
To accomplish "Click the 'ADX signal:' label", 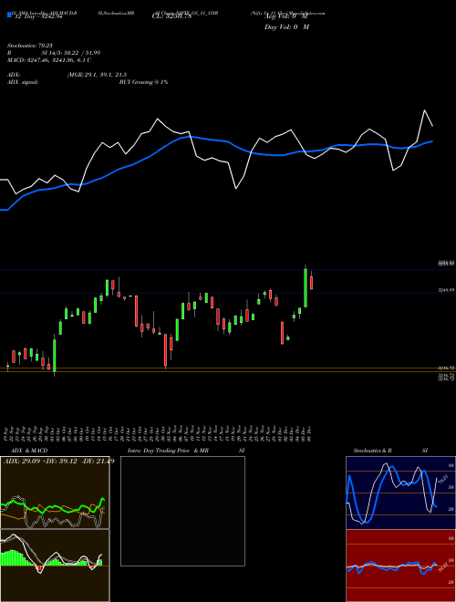I will (23, 82).
